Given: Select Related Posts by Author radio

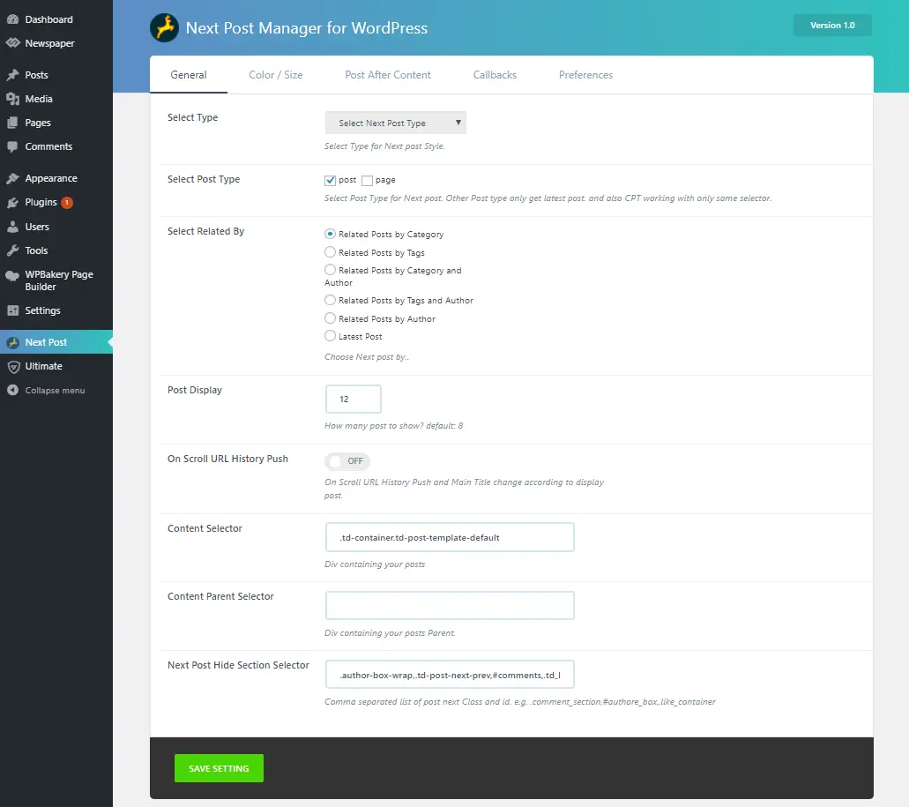Looking at the screenshot, I should pyautogui.click(x=330, y=318).
